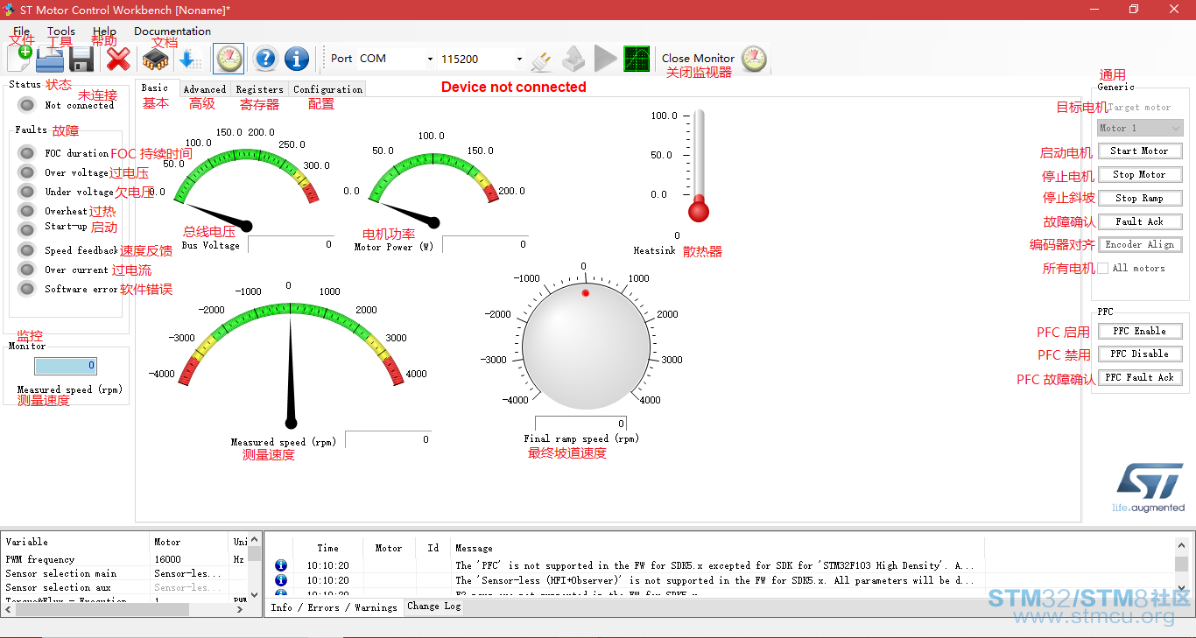The image size is (1196, 638).
Task: Click the New Project toolbar icon
Action: click(19, 59)
